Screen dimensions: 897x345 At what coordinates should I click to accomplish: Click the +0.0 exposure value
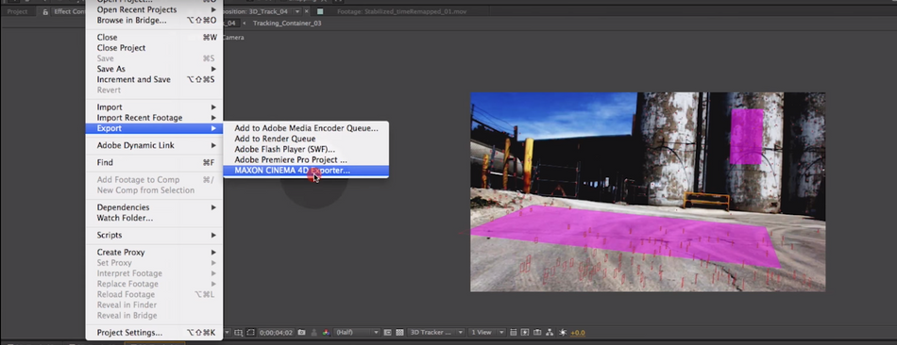tap(577, 333)
